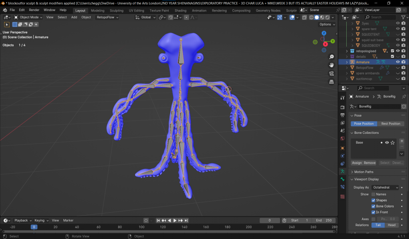The image size is (409, 239).
Task: Hide the Armature object in the outliner
Action: (397, 62)
